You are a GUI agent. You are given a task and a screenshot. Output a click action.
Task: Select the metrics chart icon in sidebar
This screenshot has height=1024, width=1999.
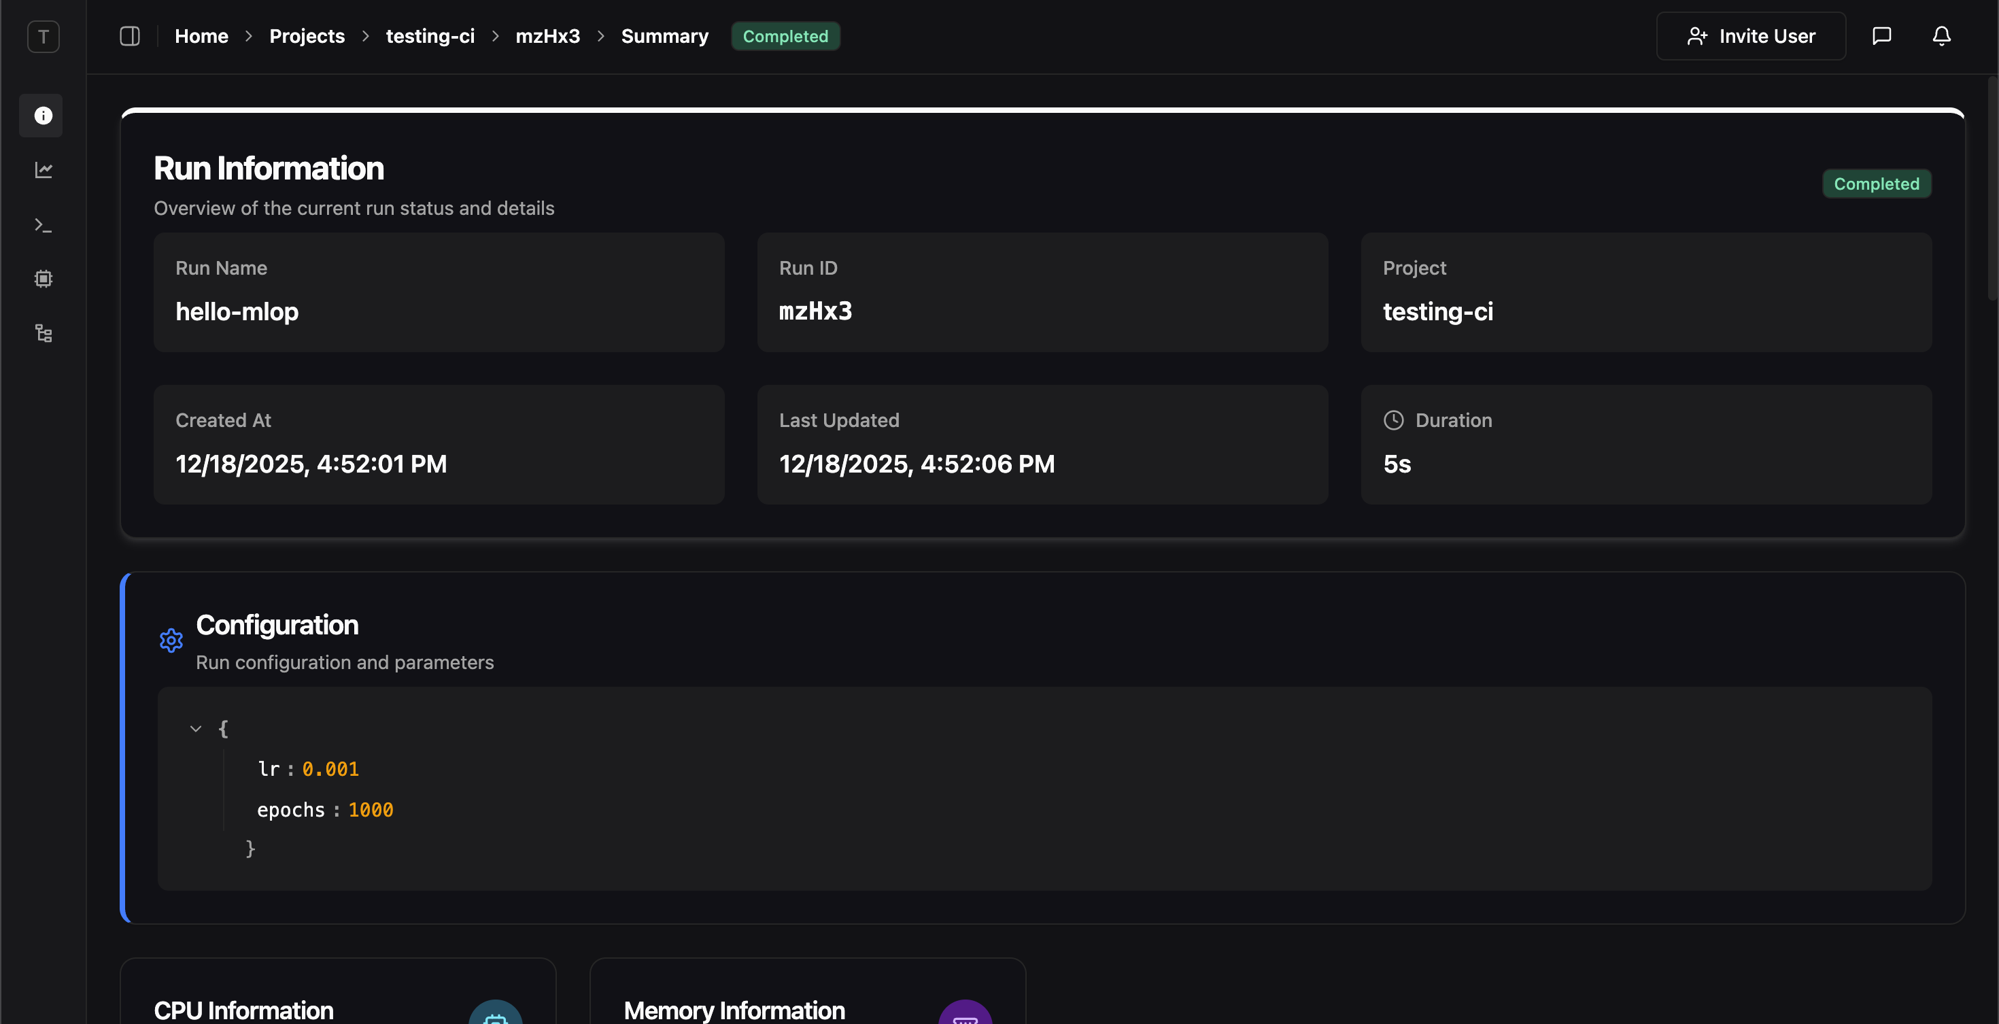tap(43, 170)
